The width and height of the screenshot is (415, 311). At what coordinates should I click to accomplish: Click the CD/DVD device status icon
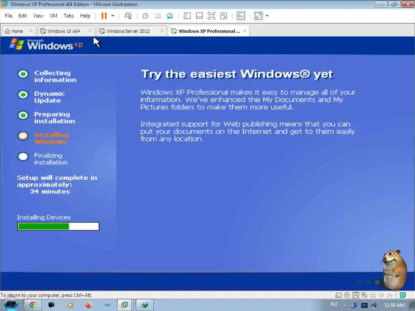tap(347, 295)
